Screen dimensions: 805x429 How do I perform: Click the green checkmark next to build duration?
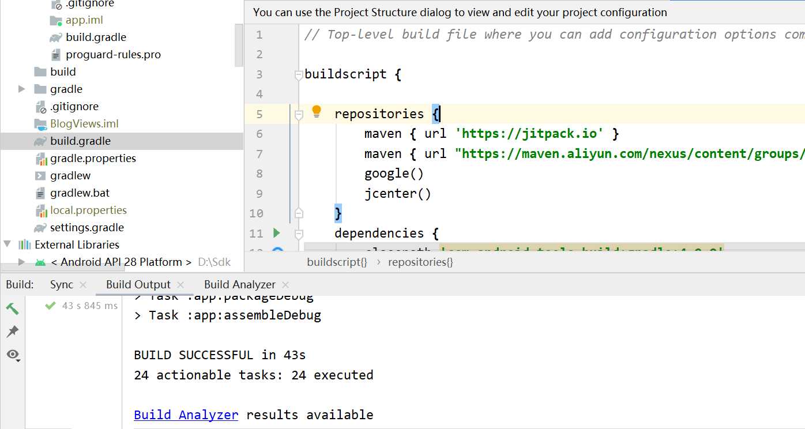coord(49,306)
